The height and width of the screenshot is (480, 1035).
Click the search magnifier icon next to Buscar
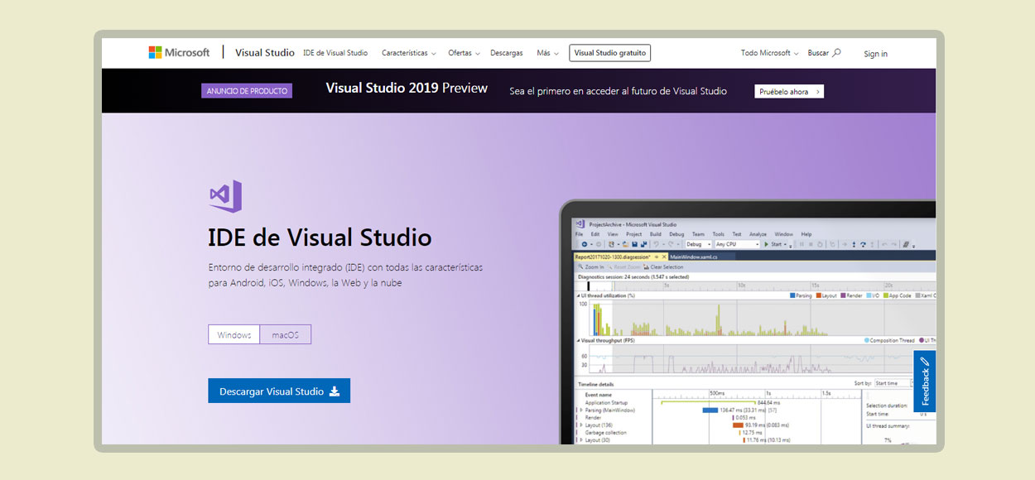click(x=836, y=52)
